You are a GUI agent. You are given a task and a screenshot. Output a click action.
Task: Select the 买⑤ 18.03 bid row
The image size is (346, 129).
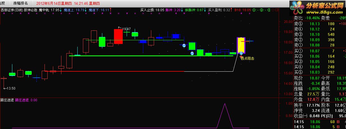point(320,72)
